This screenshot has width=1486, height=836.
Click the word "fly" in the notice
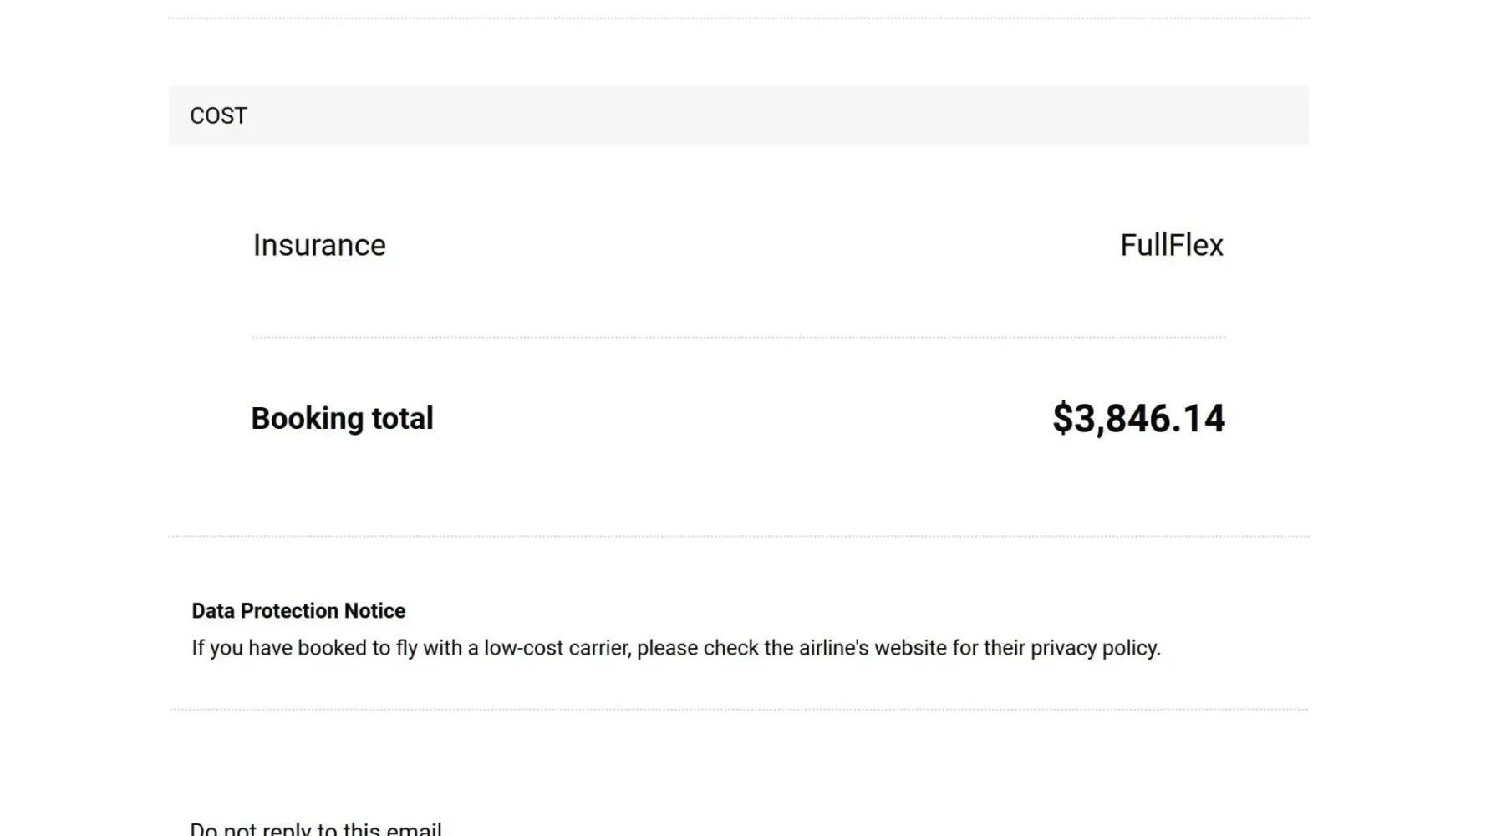406,648
